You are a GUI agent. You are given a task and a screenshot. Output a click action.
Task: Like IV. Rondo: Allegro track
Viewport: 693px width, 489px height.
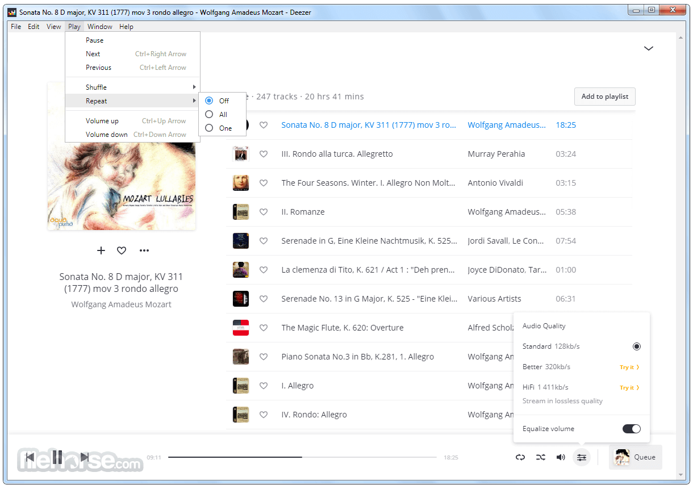(x=264, y=415)
